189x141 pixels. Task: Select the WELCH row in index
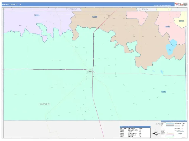(135, 137)
